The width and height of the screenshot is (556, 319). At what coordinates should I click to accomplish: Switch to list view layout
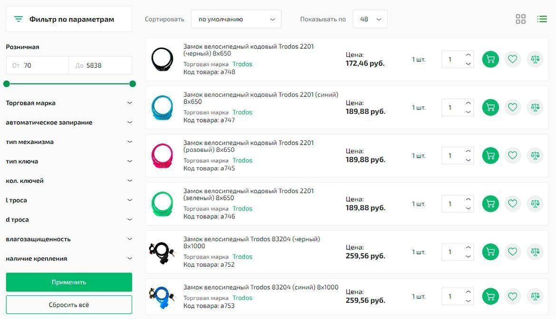pos(542,19)
